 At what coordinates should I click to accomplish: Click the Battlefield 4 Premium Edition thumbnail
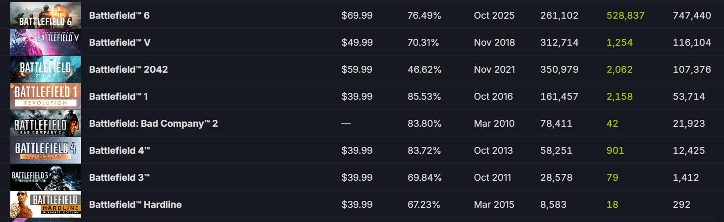(x=46, y=150)
